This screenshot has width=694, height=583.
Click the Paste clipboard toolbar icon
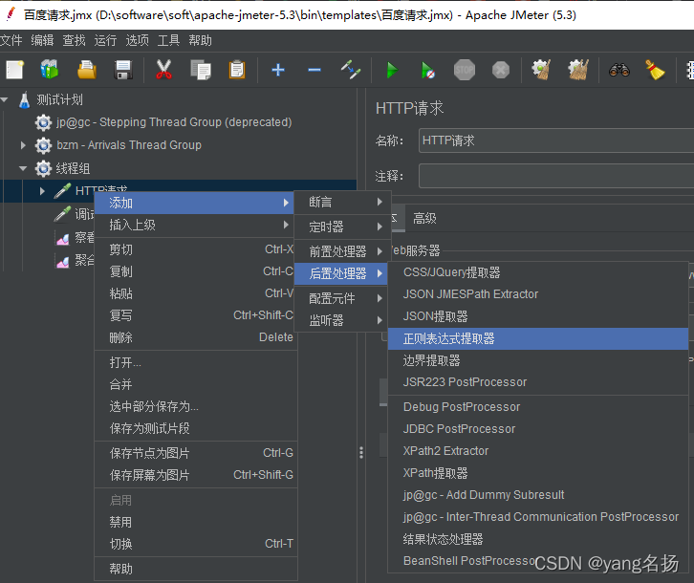(237, 70)
